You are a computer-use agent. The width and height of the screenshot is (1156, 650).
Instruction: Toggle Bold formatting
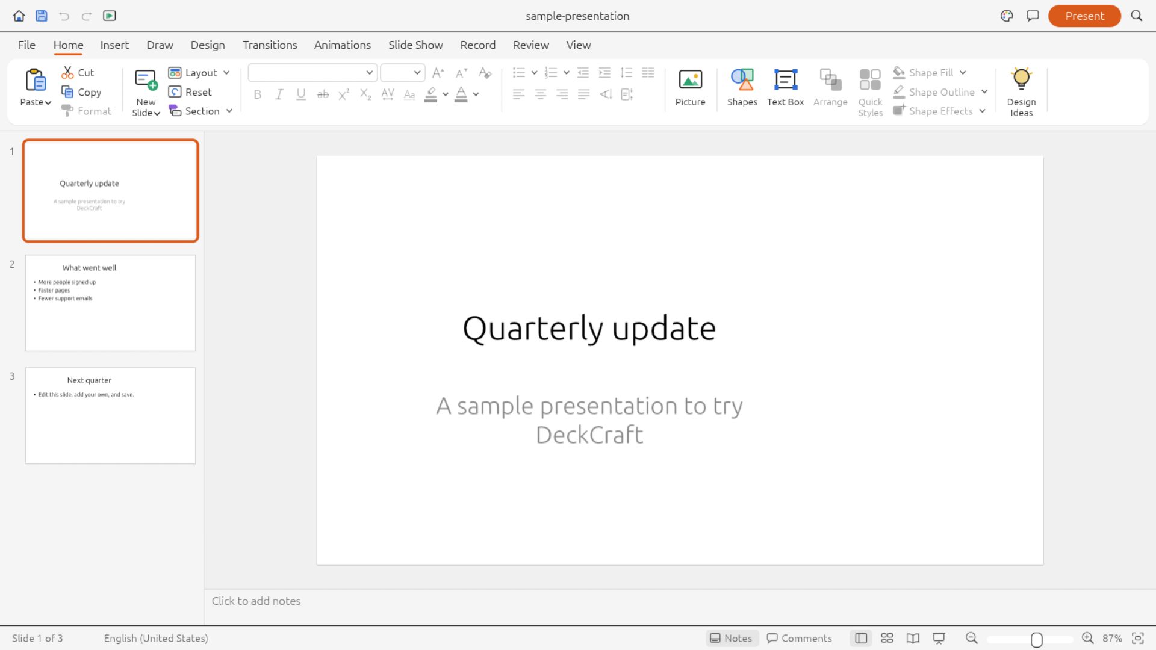click(x=258, y=94)
